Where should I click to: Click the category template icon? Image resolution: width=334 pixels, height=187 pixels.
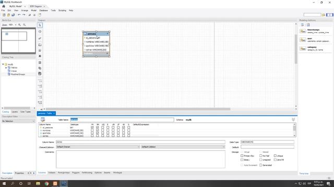[303, 48]
